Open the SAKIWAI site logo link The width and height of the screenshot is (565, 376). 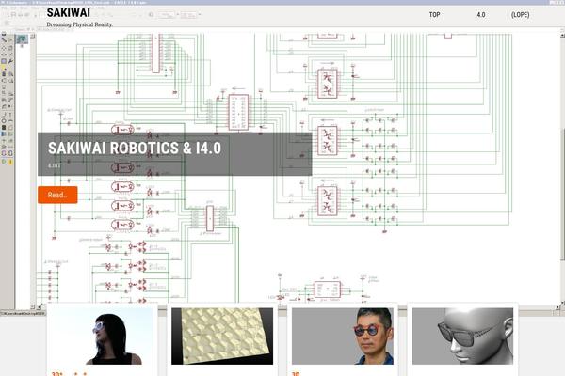click(69, 12)
